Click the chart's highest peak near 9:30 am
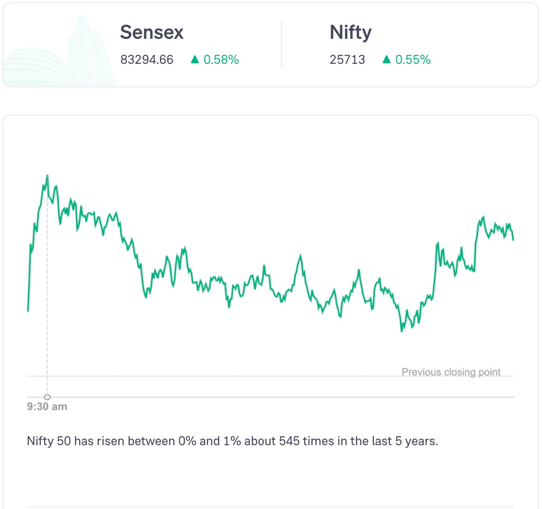This screenshot has height=509, width=542. [47, 175]
